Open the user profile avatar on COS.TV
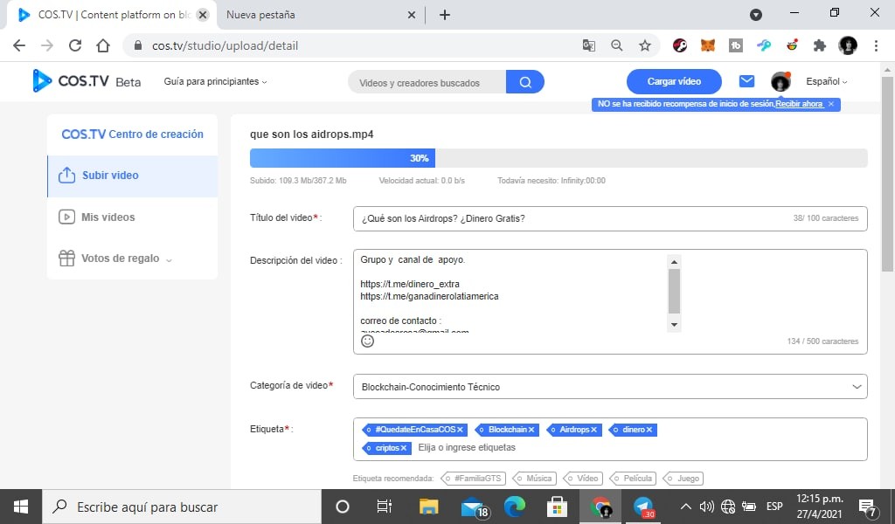This screenshot has width=895, height=524. click(x=781, y=81)
